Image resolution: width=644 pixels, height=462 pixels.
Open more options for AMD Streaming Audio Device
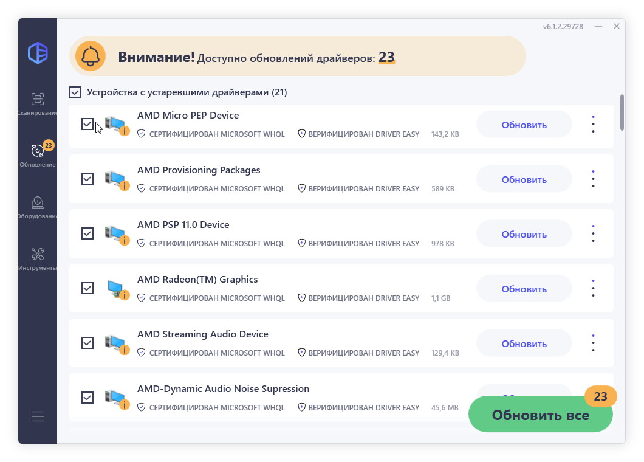pos(593,343)
